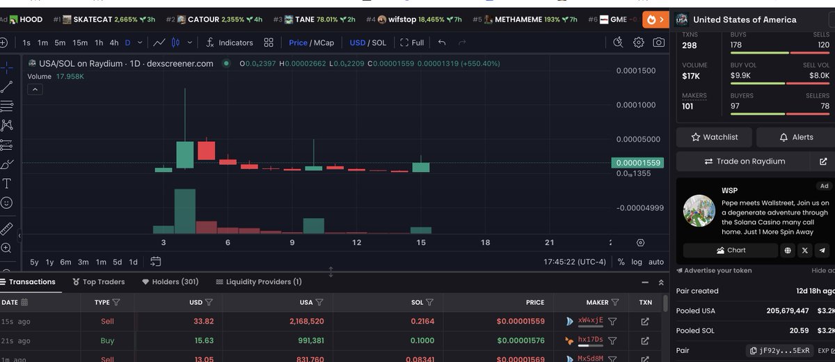Add token to Watchlist
Viewport: 835px width, 362px height.
point(714,137)
